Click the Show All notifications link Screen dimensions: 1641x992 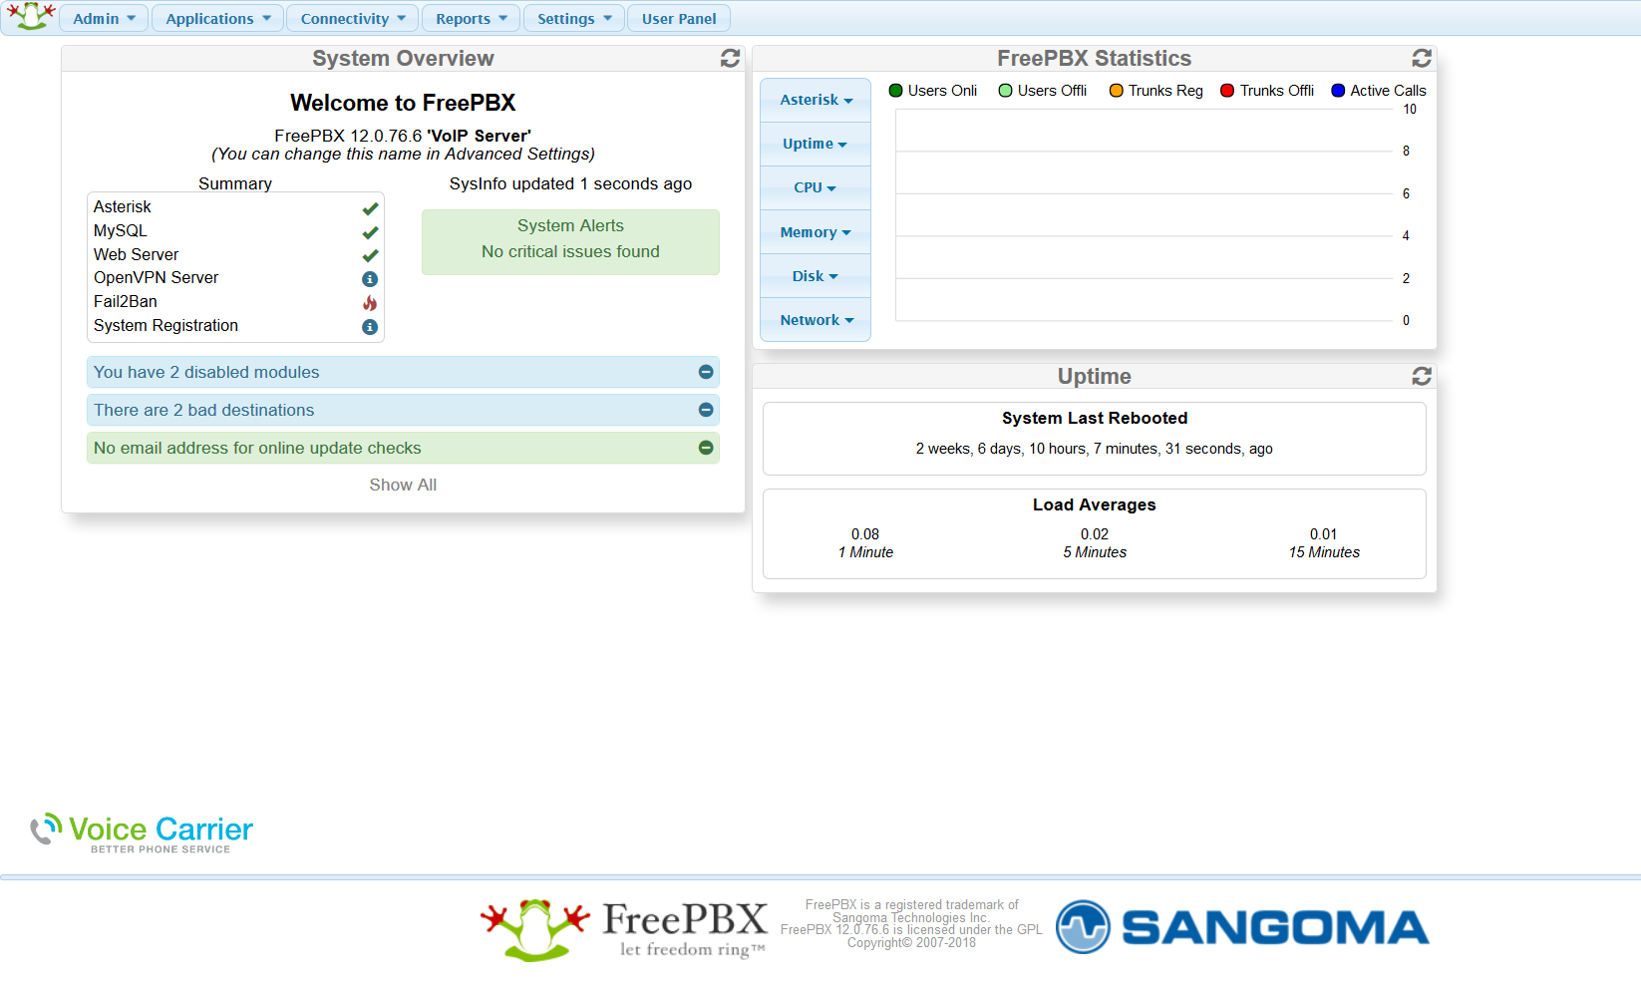point(403,485)
